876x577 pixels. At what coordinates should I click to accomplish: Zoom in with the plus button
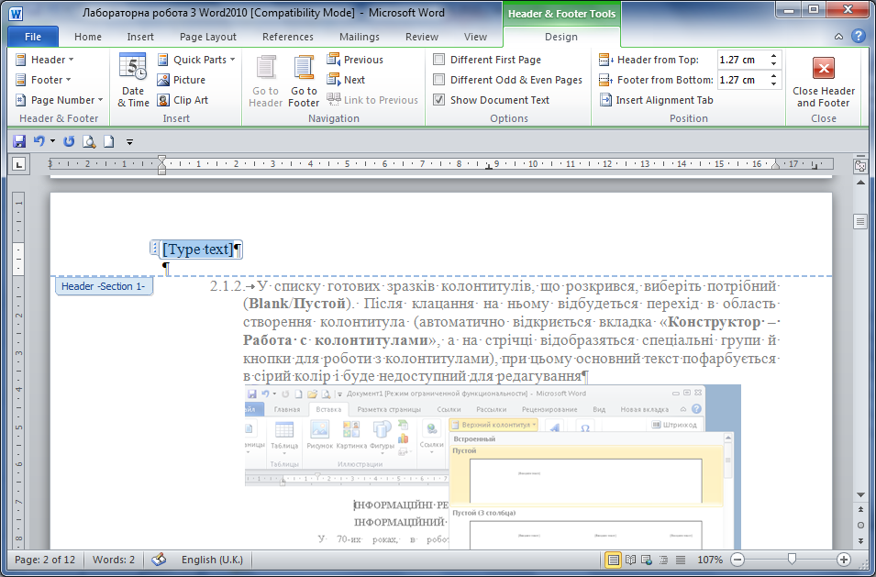(844, 560)
